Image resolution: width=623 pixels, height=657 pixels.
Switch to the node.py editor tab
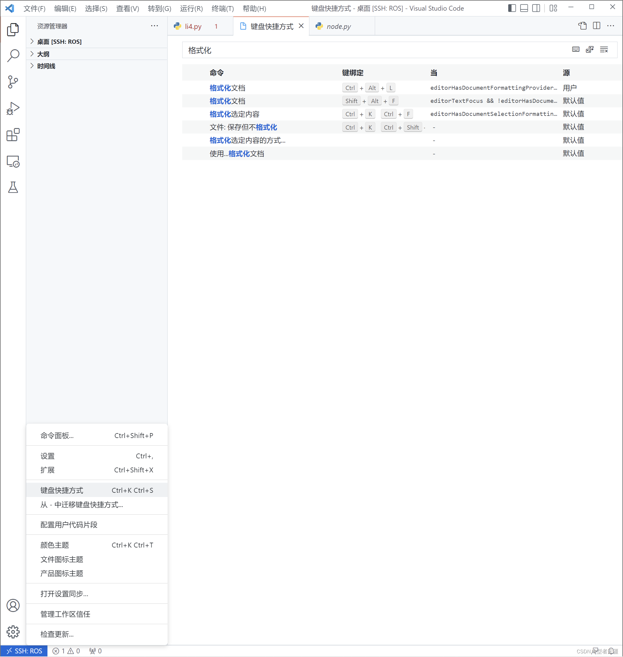[338, 26]
